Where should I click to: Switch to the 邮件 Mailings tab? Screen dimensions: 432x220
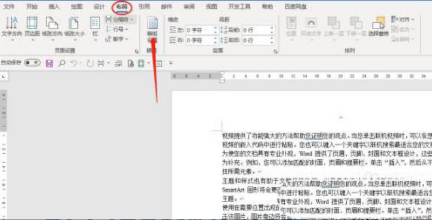point(166,7)
